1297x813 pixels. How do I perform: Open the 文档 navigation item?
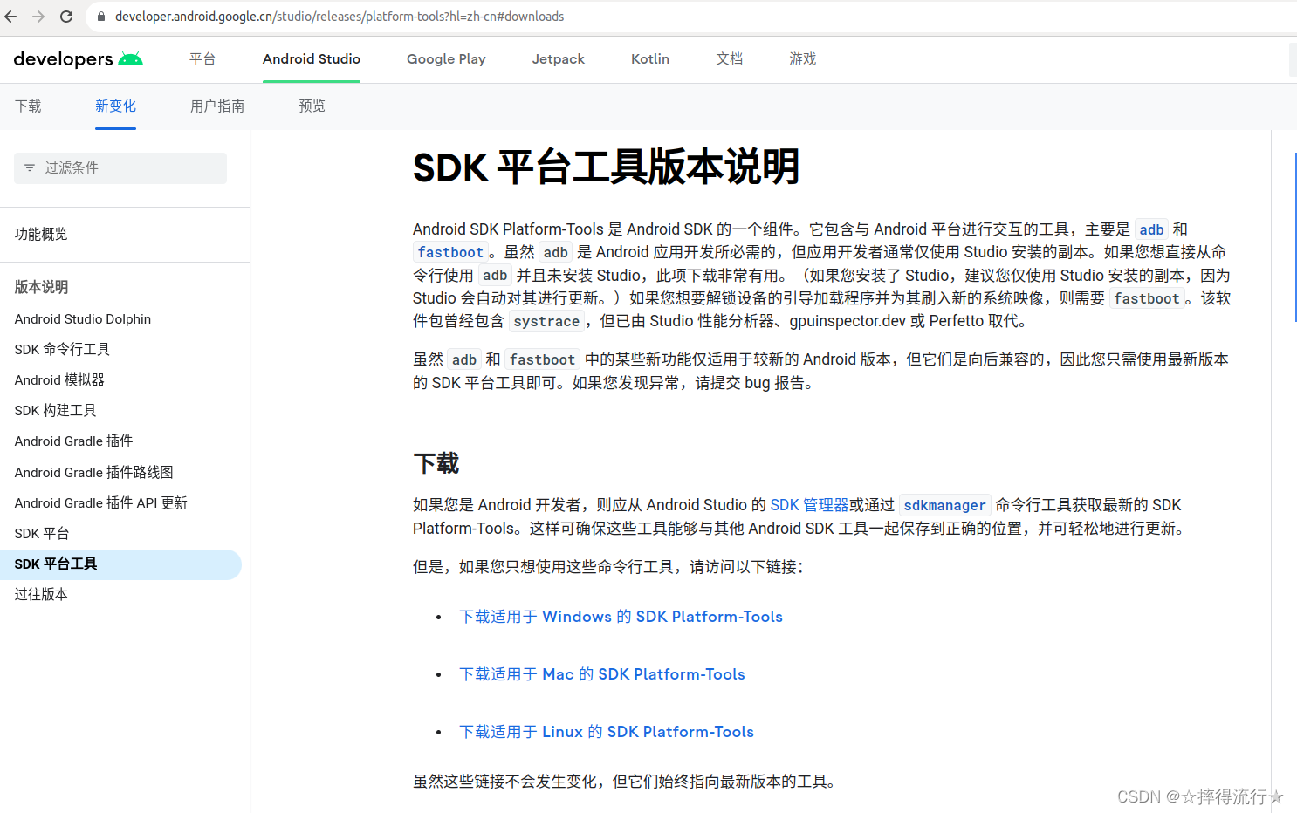point(730,59)
